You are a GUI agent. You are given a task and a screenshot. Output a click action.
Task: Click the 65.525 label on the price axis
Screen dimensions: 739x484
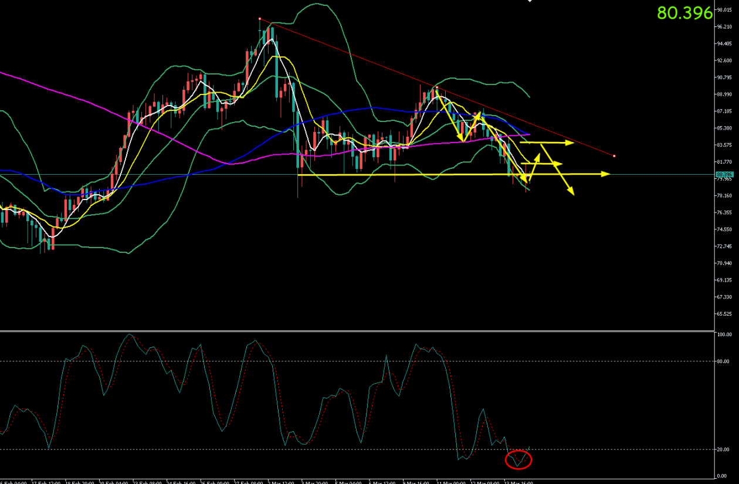click(723, 314)
